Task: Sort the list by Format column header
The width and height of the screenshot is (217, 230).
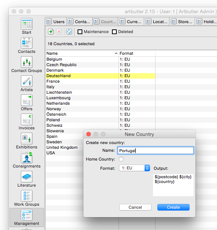Action: tap(126, 53)
